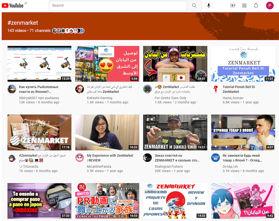Open the YouTube home logo
Viewport: 279px width, 221px height.
(13, 6)
